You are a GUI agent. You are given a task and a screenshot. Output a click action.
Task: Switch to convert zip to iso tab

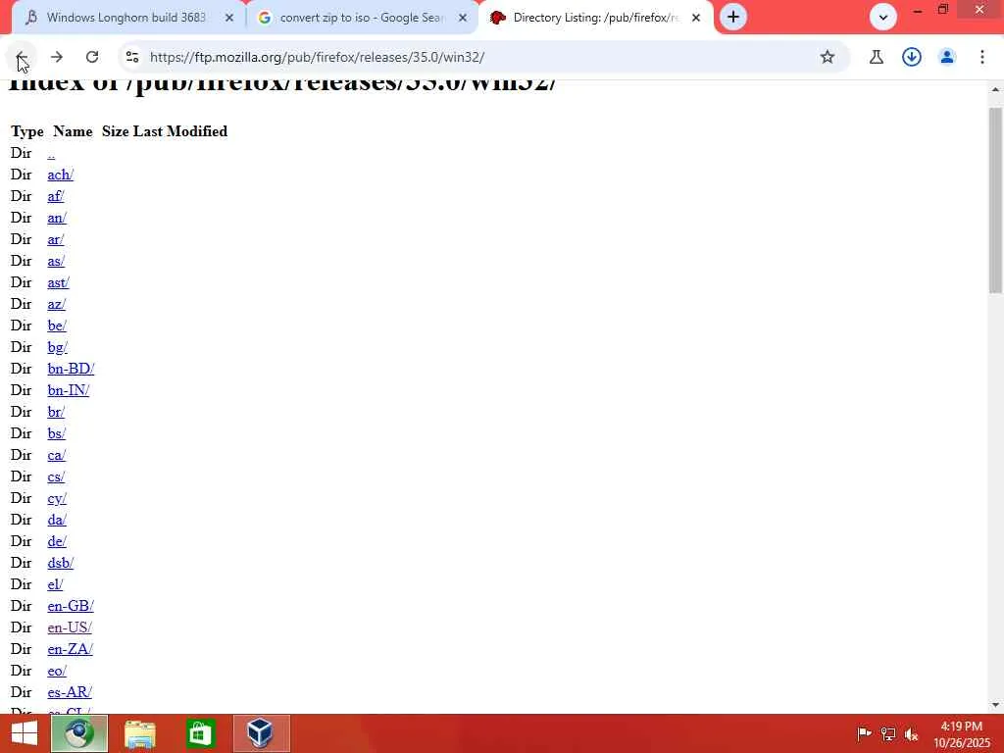click(x=362, y=18)
